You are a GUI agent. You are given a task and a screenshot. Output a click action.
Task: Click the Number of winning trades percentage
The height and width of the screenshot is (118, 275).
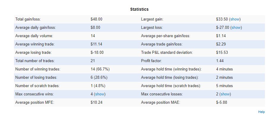103,69
